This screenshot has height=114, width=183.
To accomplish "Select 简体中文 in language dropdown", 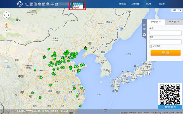I will tap(76, 3).
